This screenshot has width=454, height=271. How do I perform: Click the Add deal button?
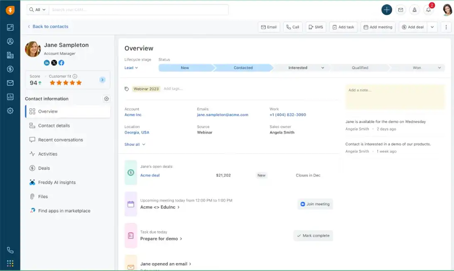click(413, 27)
